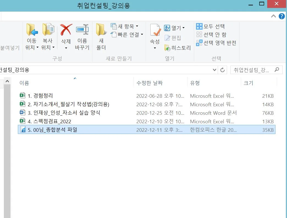Open the Help question mark button
This screenshot has height=218, width=287.
point(281,16)
